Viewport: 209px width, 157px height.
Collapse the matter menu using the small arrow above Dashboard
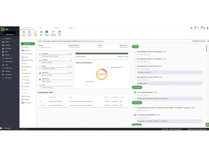21,41
